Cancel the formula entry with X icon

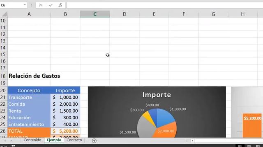(41, 5)
